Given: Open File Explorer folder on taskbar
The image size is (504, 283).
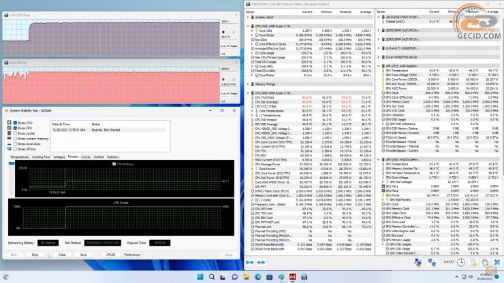Looking at the screenshot, I should point(247,277).
